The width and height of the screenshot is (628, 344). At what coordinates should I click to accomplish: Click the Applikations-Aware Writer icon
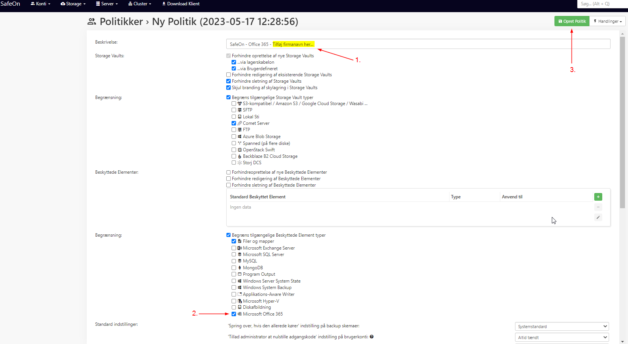tap(240, 294)
